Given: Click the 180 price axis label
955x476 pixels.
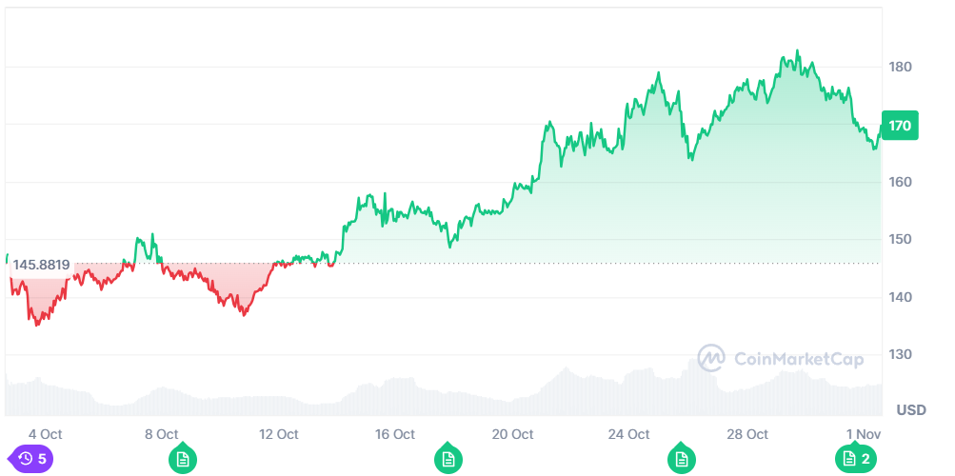Looking at the screenshot, I should pyautogui.click(x=901, y=67).
